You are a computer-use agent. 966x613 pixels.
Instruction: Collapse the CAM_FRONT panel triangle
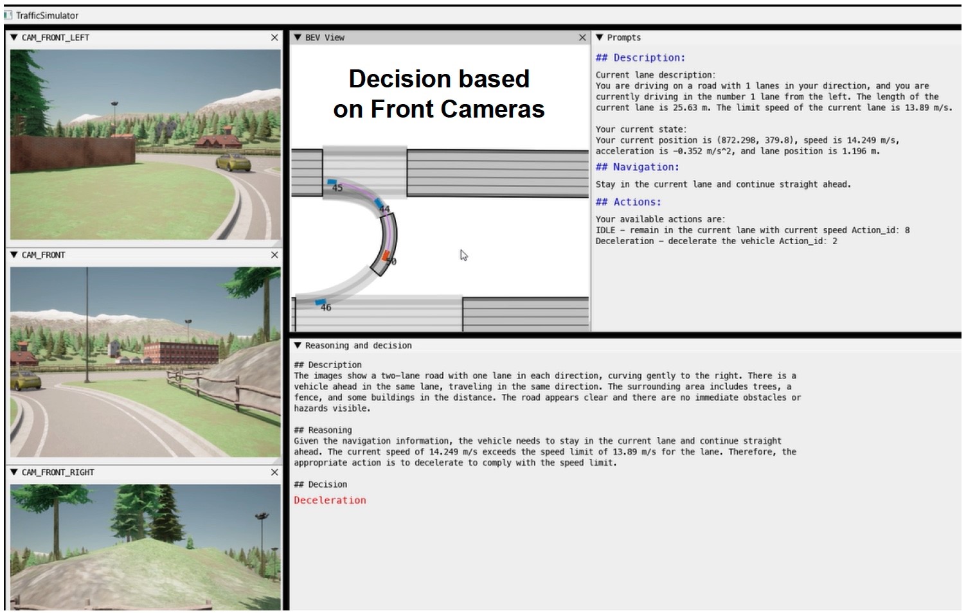tap(13, 255)
